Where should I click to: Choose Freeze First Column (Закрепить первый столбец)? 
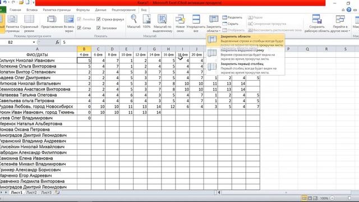pyautogui.click(x=245, y=68)
